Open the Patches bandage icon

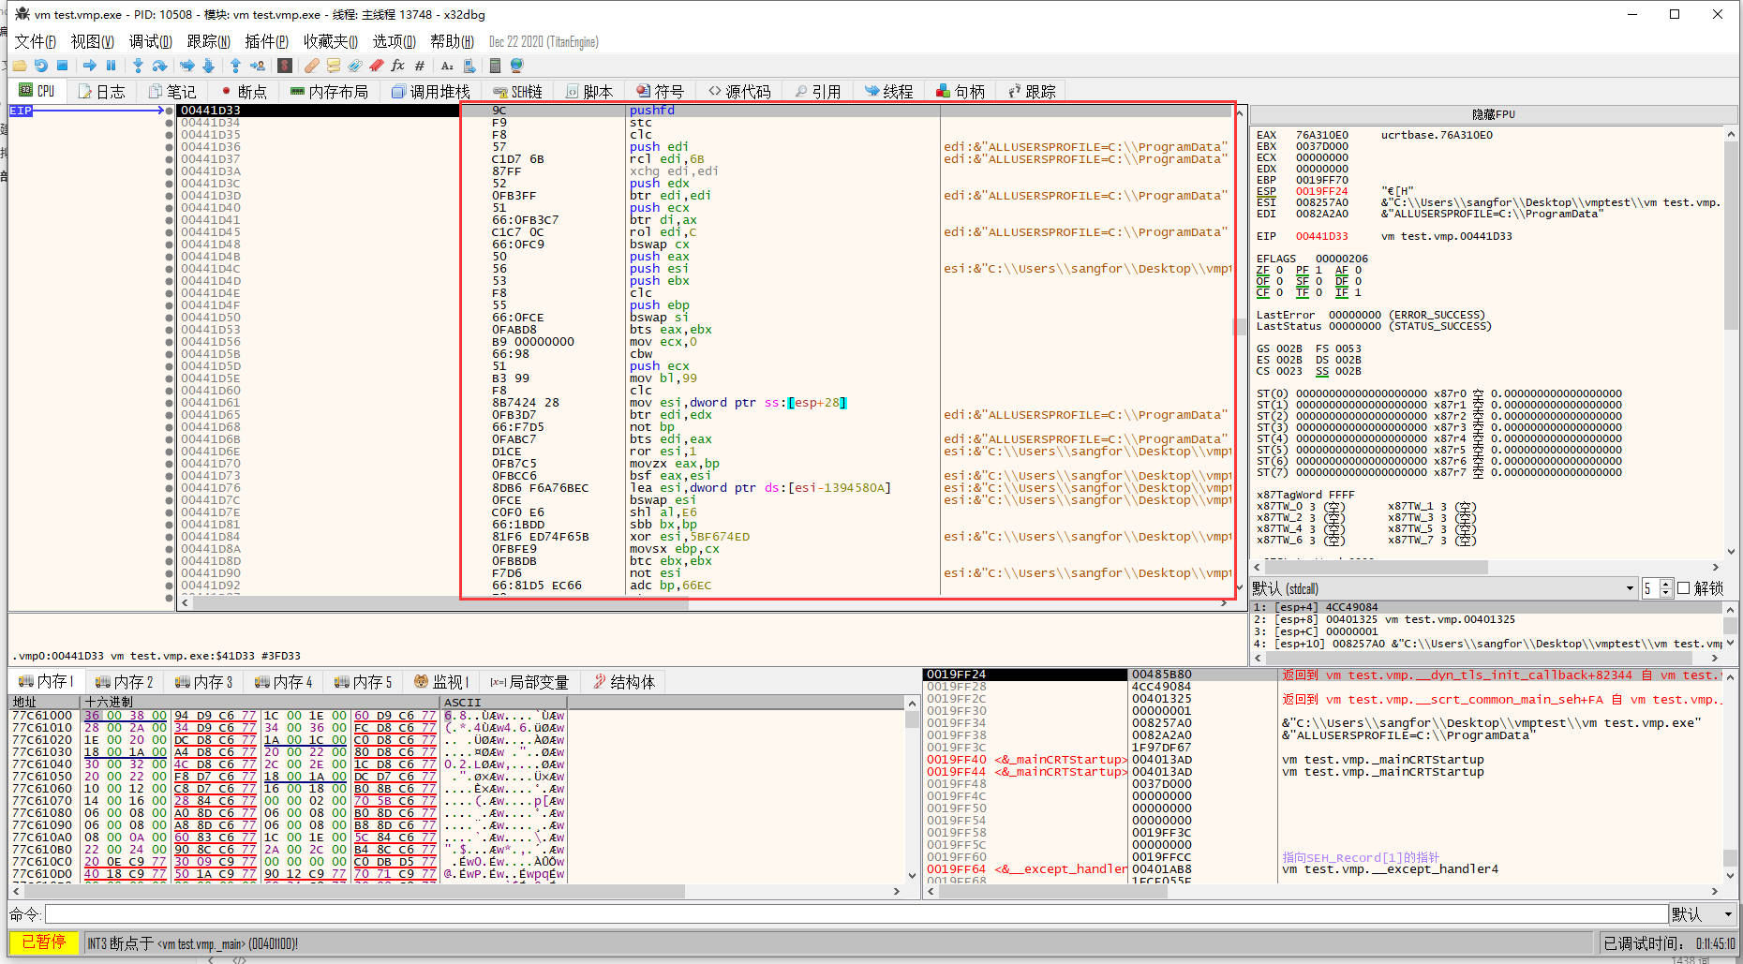coord(312,66)
